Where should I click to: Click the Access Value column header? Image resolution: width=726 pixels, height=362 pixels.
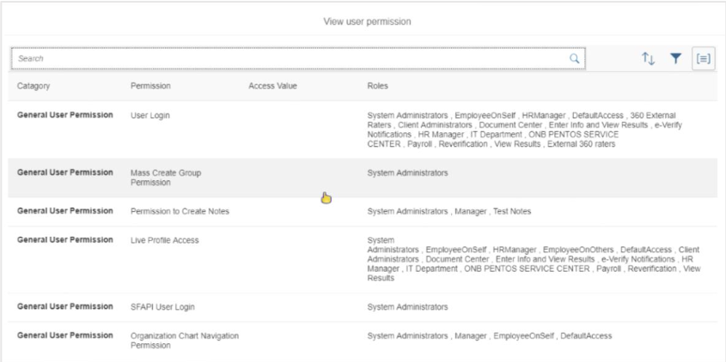pyautogui.click(x=272, y=86)
